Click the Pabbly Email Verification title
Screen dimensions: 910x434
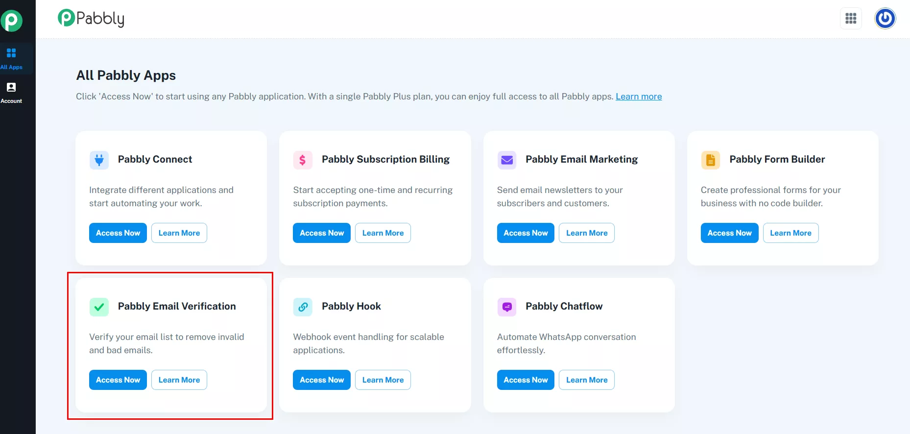[x=177, y=306]
